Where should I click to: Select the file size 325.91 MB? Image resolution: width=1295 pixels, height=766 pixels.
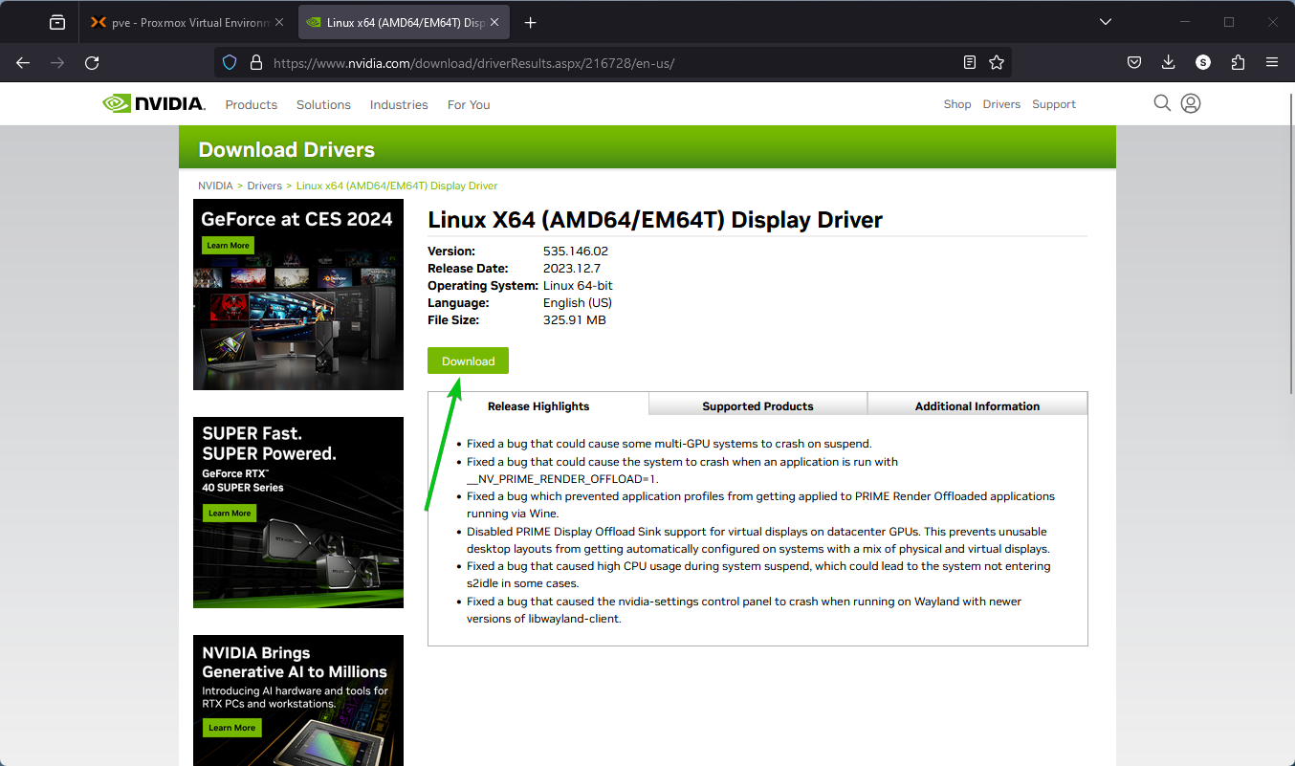coord(575,320)
